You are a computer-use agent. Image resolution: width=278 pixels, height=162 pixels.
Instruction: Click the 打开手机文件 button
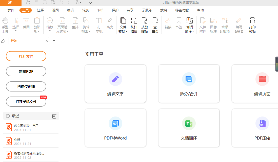tap(26, 102)
